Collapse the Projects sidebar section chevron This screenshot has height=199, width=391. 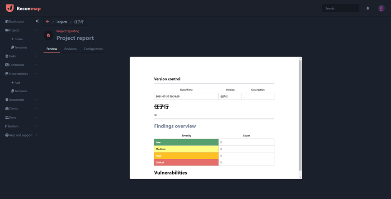coord(36,30)
